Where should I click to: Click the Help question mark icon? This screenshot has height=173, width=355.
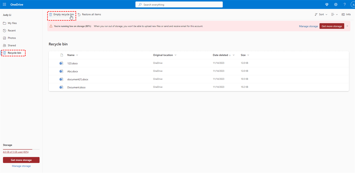pyautogui.click(x=345, y=5)
